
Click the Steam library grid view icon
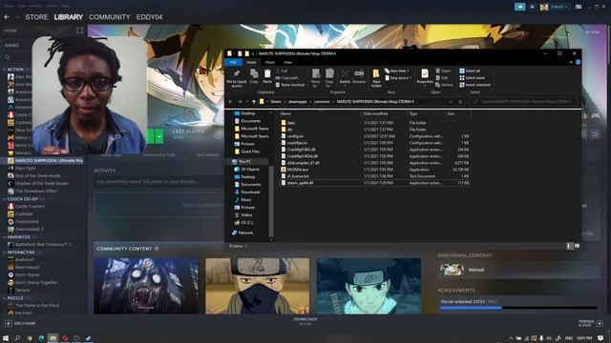[x=80, y=30]
